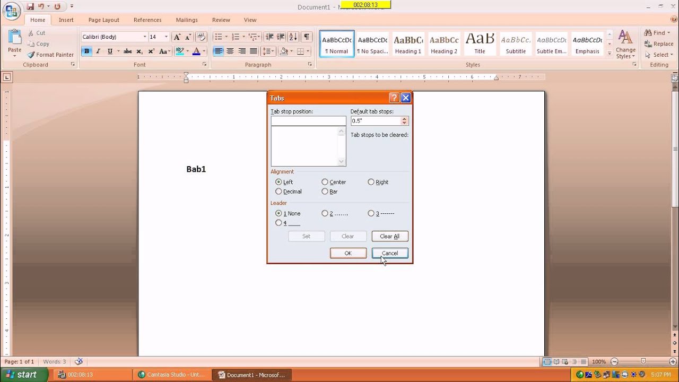Open the View ribbon tab
This screenshot has width=679, height=382.
coord(250,20)
